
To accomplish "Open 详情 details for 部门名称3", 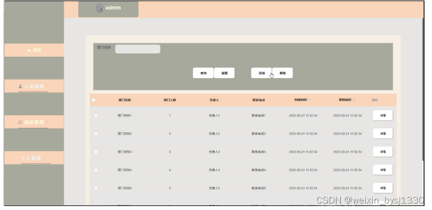I will 383,152.
